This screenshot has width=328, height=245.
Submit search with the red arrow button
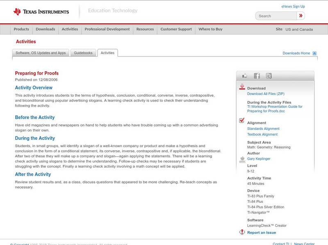point(301,16)
